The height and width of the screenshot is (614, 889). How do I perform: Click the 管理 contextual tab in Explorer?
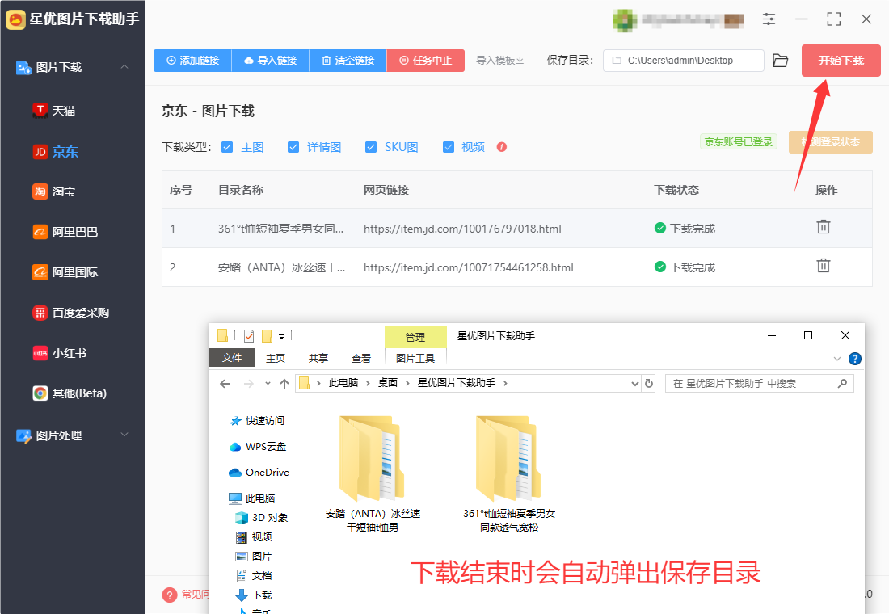pyautogui.click(x=415, y=337)
